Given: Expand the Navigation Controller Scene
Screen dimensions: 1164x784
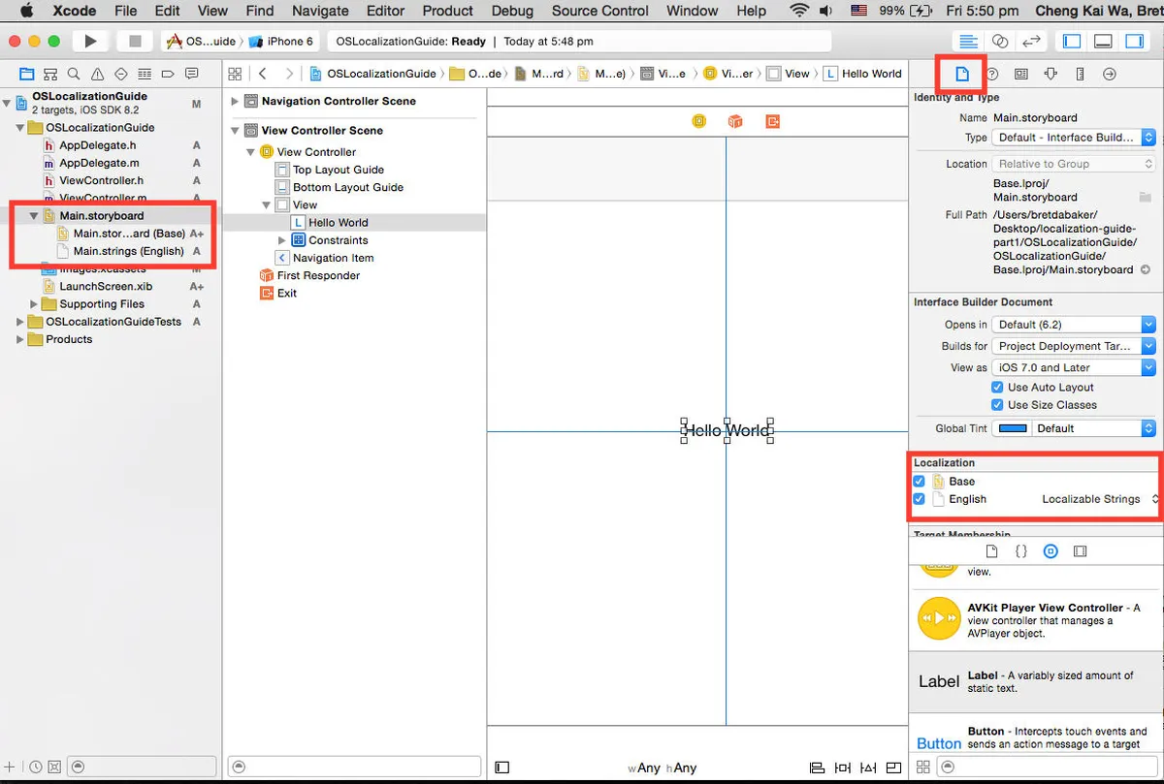Looking at the screenshot, I should [235, 101].
